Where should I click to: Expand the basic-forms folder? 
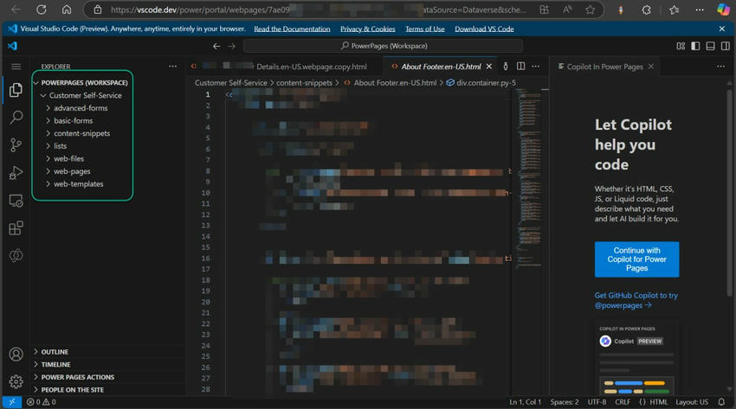tap(74, 120)
